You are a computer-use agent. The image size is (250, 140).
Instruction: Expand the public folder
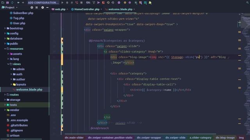pos(5,44)
